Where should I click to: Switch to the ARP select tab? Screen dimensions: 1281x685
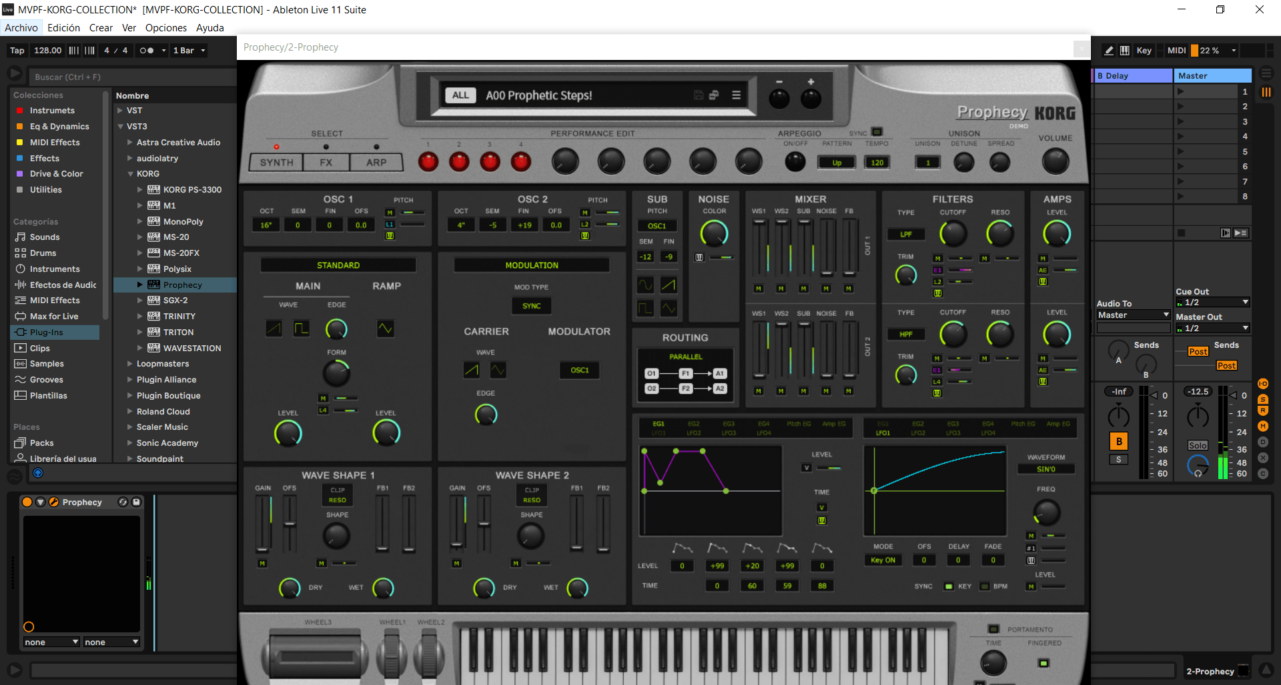(x=376, y=163)
